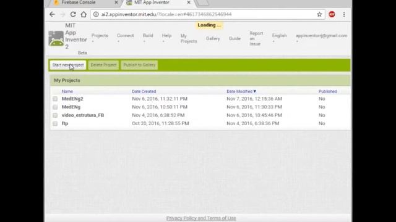Tick the ftp project checkbox
Image resolution: width=396 pixels, height=222 pixels.
[x=55, y=123]
